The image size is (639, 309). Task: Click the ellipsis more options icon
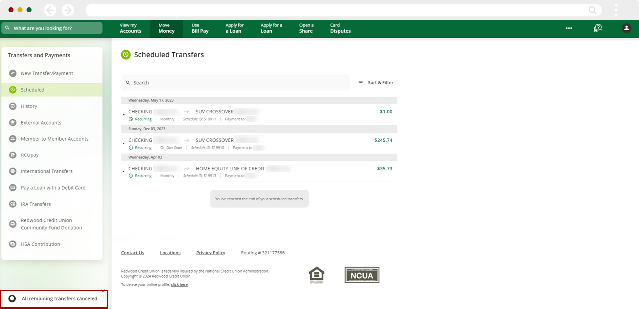pos(569,28)
